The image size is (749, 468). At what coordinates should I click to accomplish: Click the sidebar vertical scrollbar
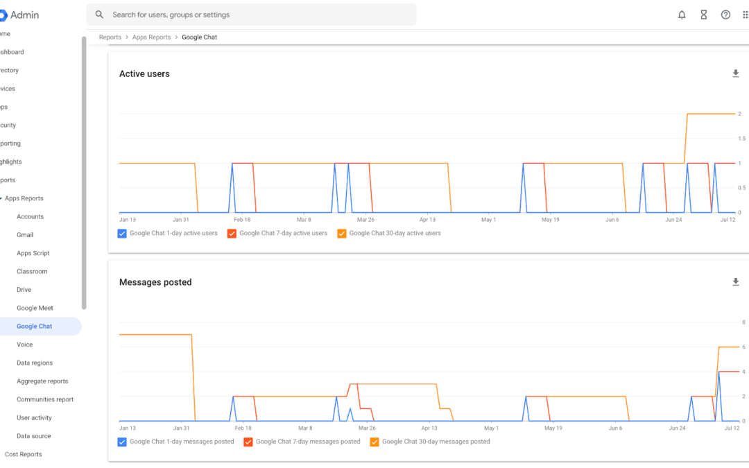(x=84, y=173)
